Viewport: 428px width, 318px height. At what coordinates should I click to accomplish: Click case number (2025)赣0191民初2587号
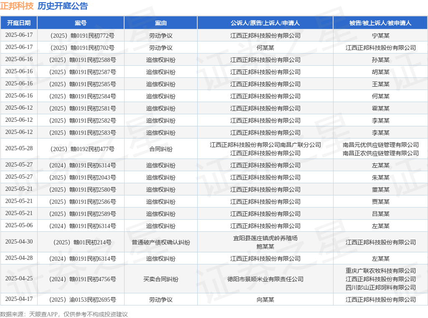[83, 72]
